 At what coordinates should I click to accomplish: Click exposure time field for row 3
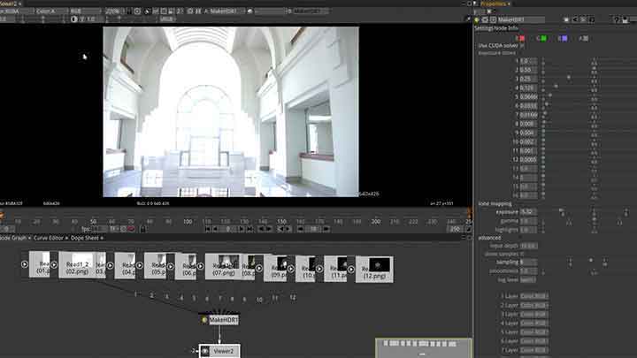click(x=528, y=80)
